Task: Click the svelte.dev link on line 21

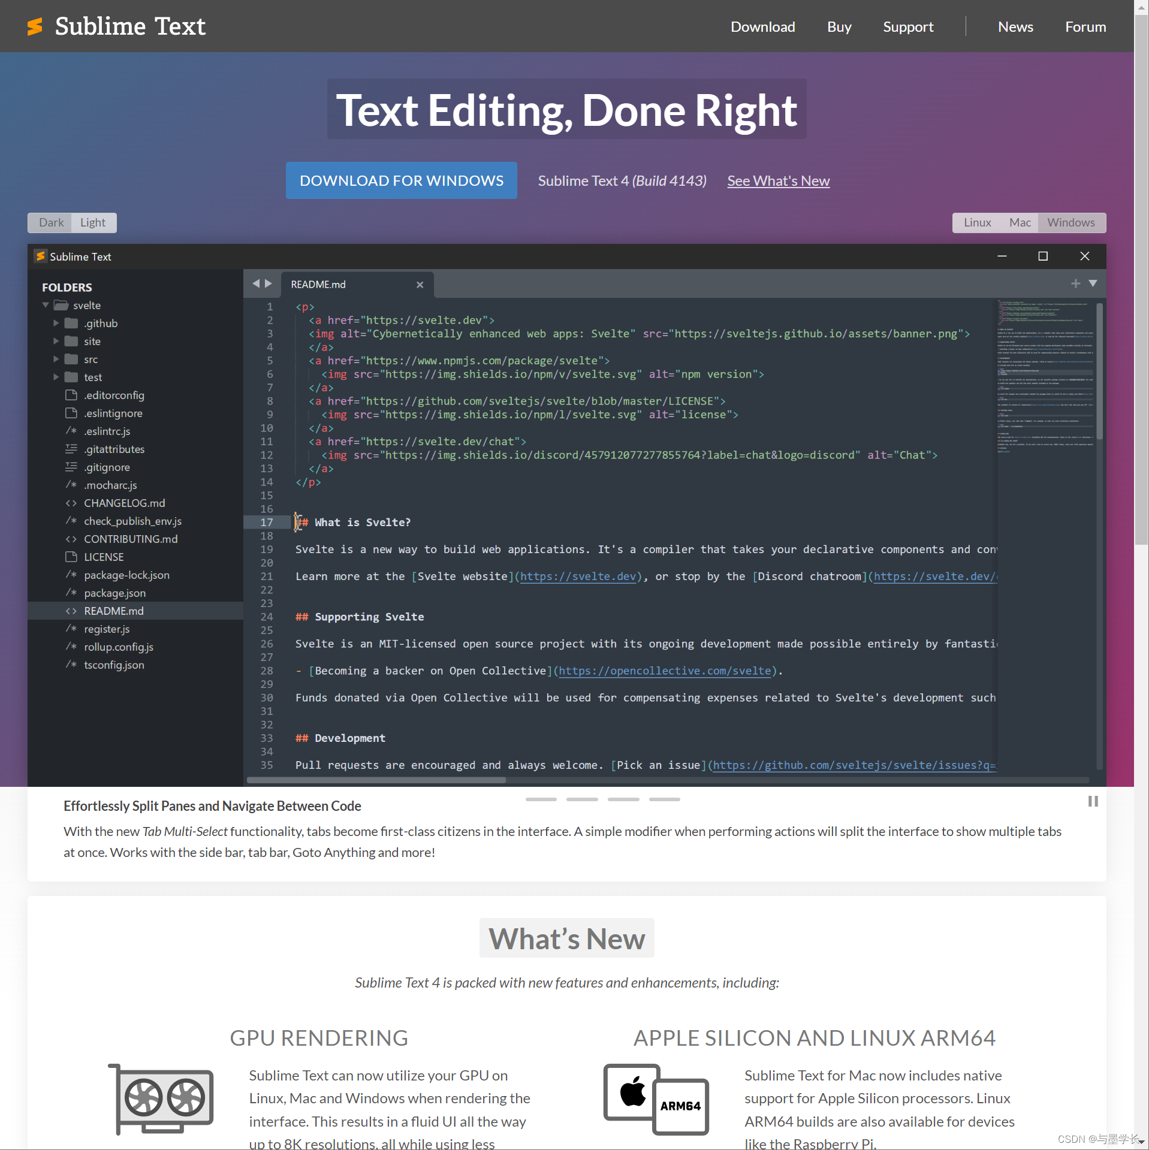Action: 578,576
